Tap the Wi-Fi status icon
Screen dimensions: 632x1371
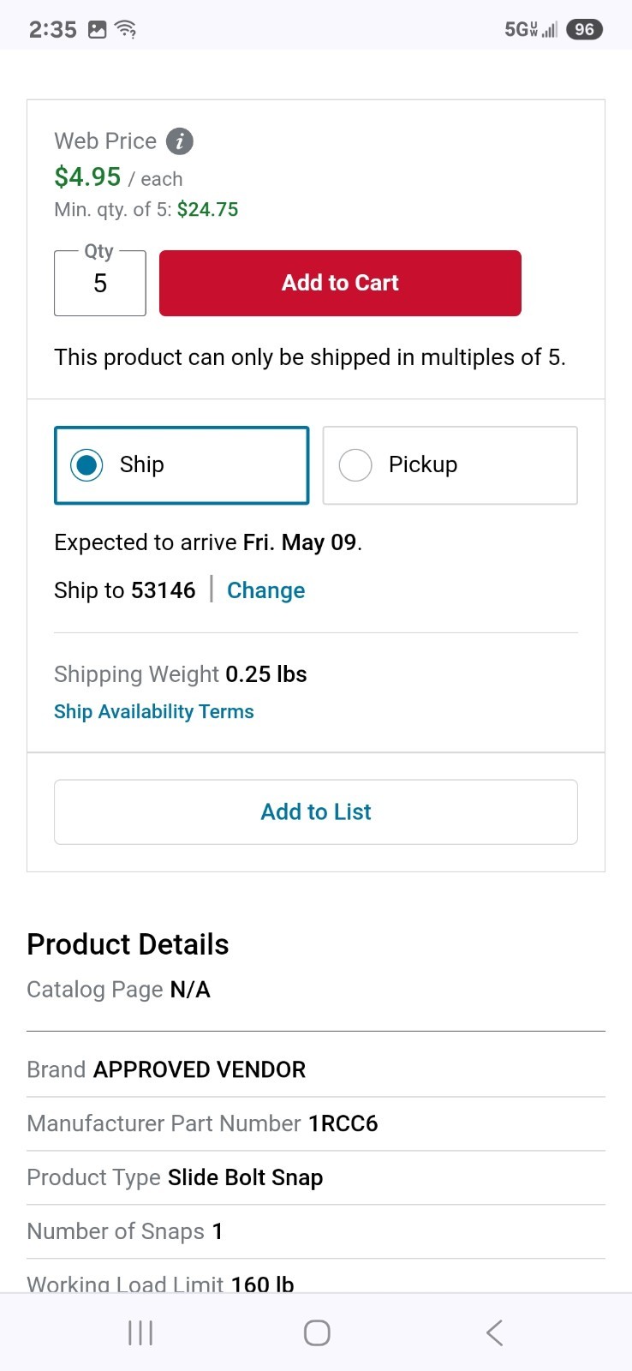tap(126, 29)
